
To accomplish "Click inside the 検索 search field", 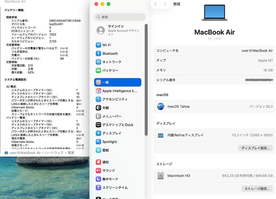I will 120,17.
